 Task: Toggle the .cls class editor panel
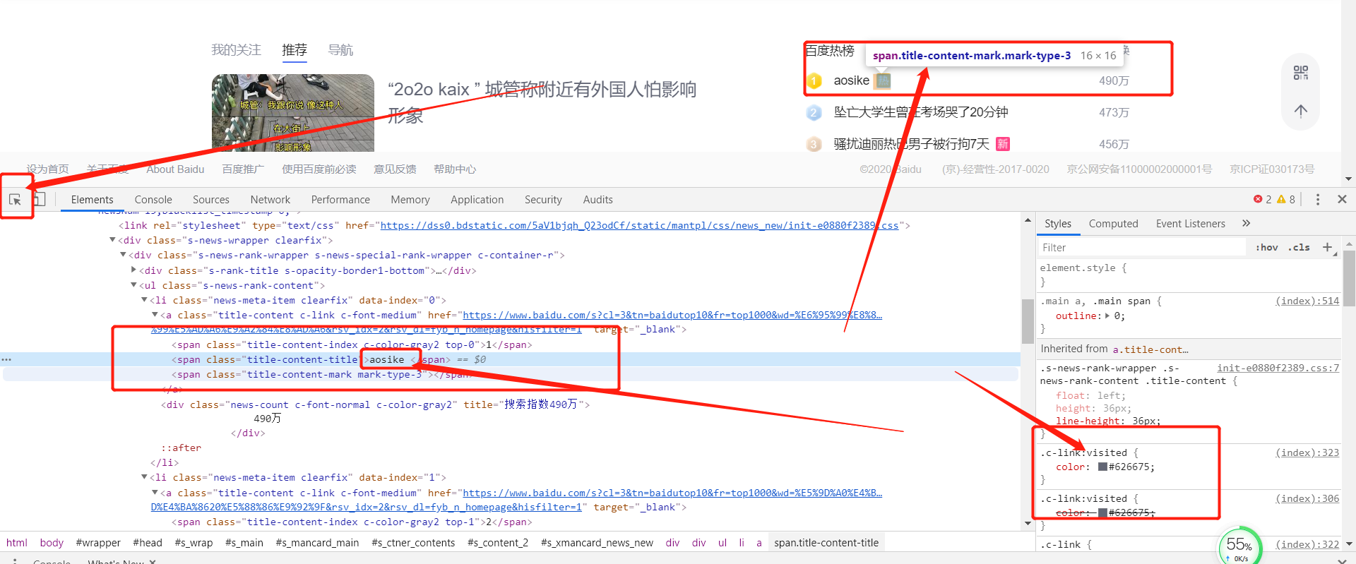tap(1299, 248)
